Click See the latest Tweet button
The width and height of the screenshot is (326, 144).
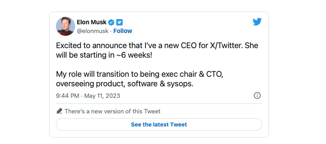tap(159, 125)
